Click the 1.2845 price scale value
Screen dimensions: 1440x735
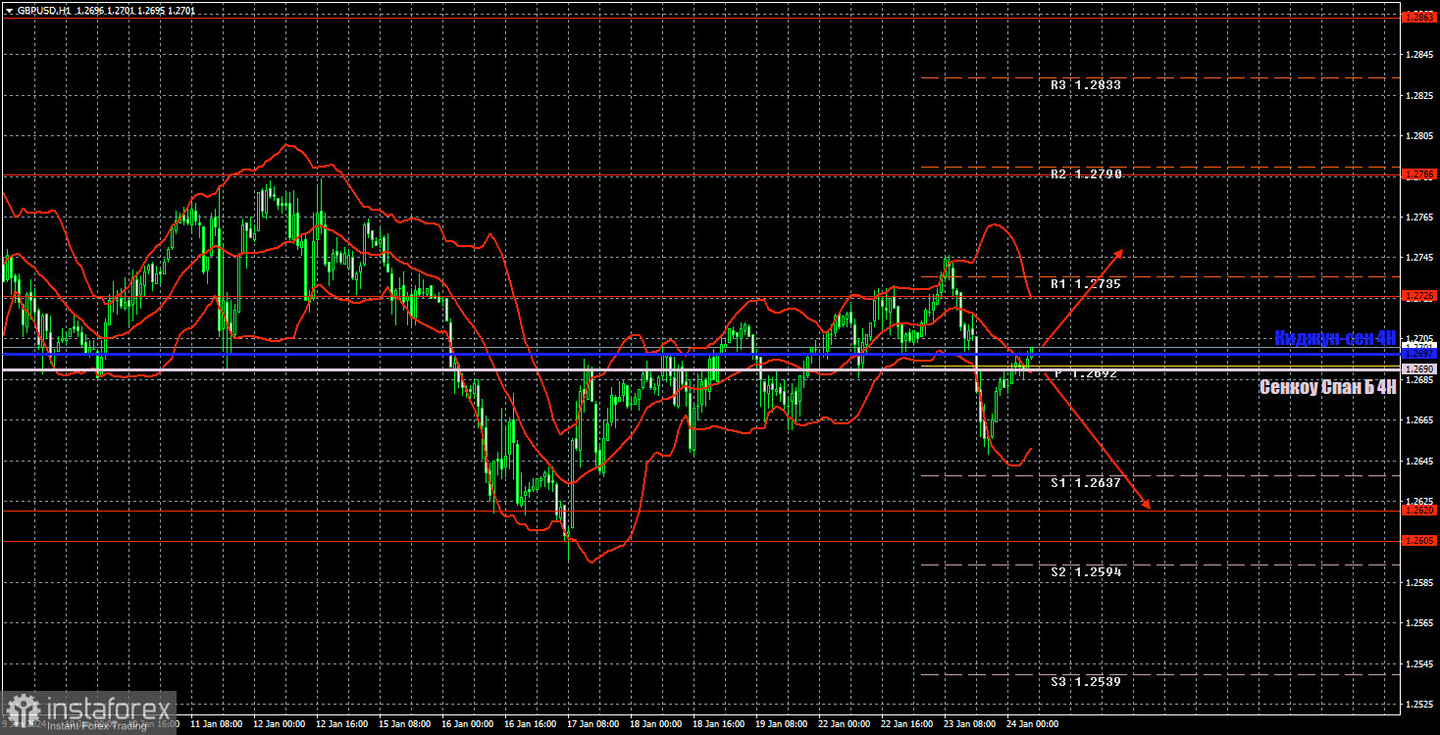point(1419,55)
